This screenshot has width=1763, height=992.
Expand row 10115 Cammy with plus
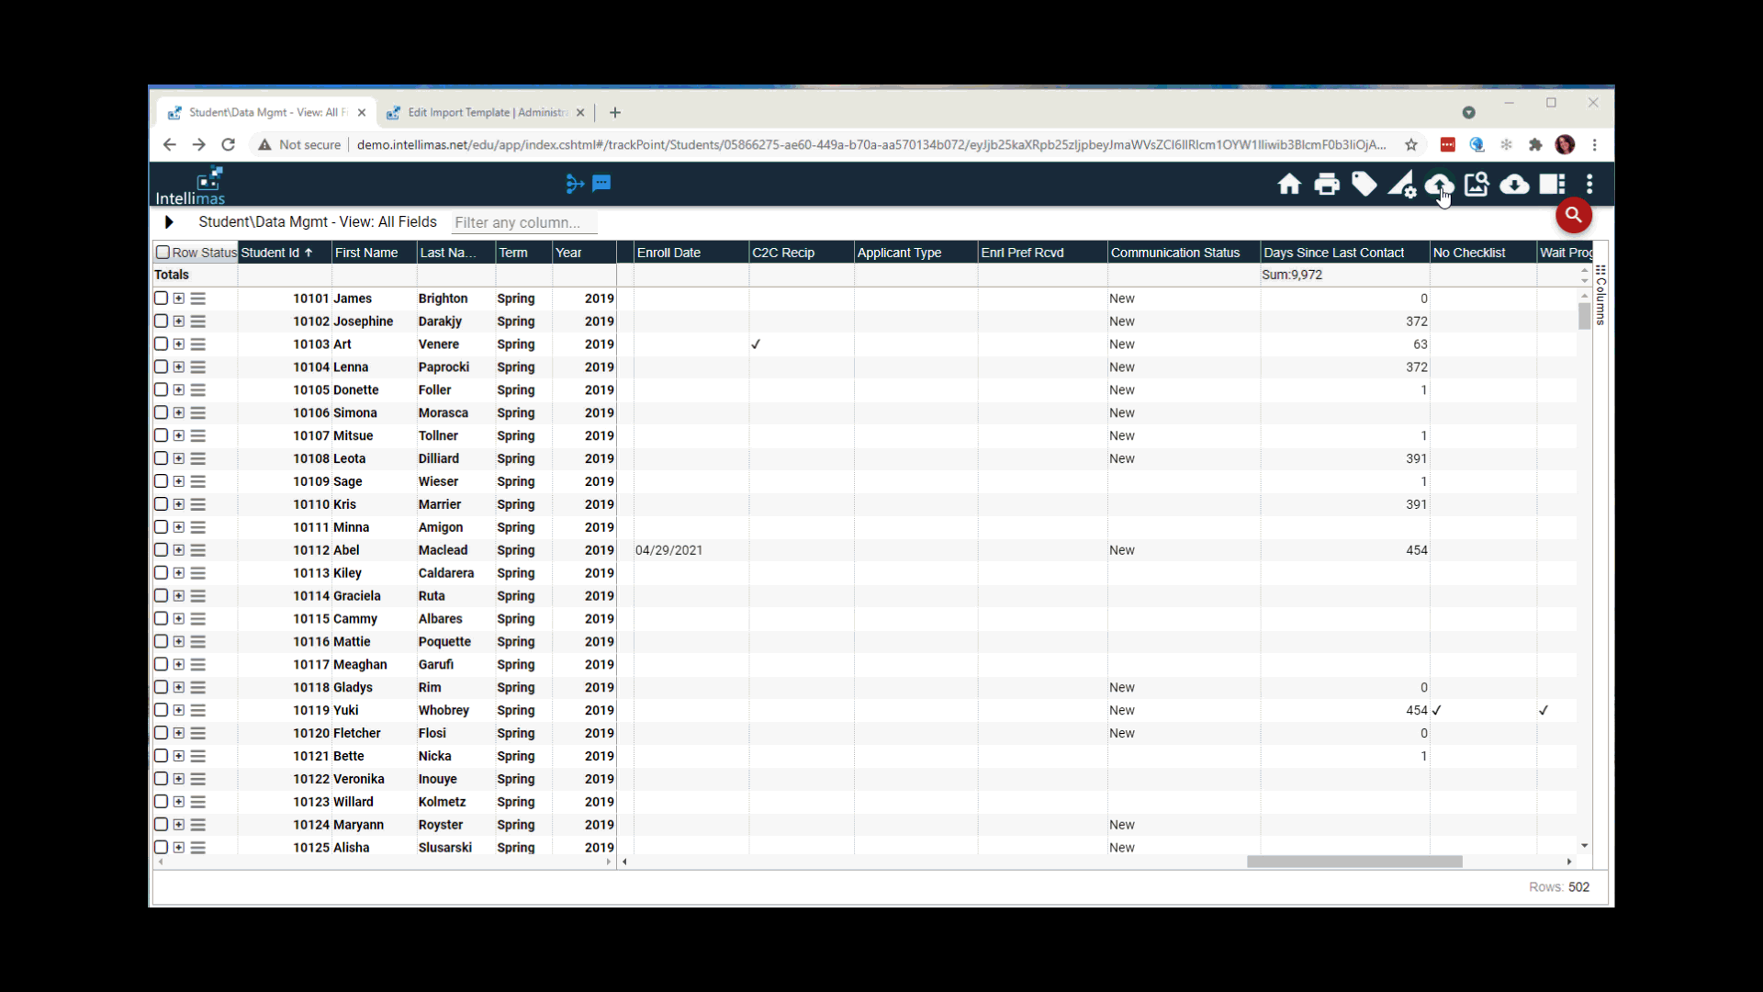coord(179,619)
